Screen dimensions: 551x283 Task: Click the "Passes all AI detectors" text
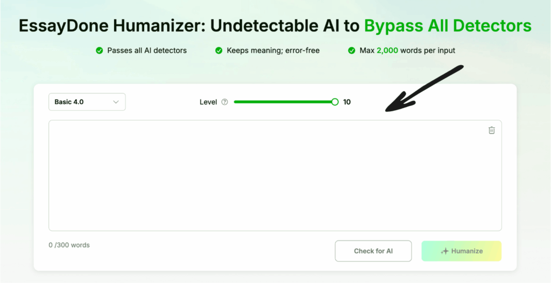[x=147, y=50]
